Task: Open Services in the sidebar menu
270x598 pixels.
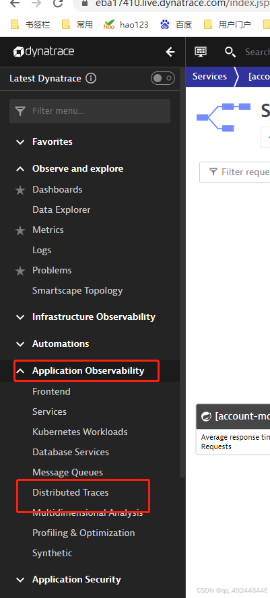Action: (49, 412)
